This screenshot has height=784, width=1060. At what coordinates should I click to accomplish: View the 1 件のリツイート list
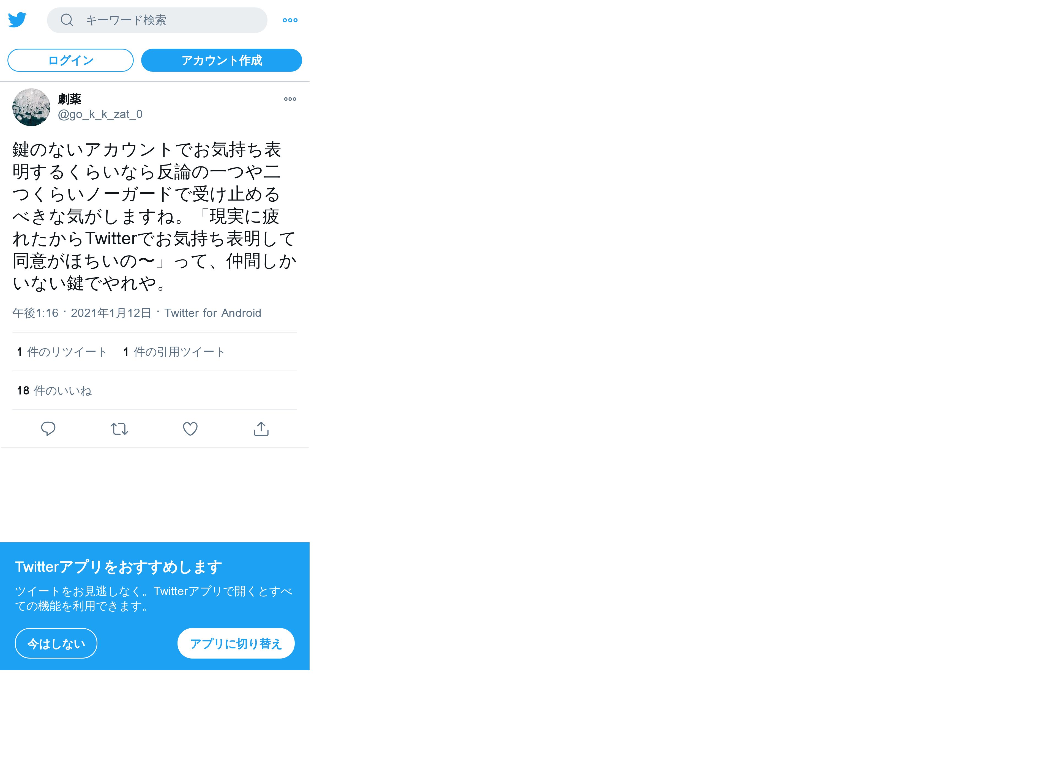pos(62,352)
